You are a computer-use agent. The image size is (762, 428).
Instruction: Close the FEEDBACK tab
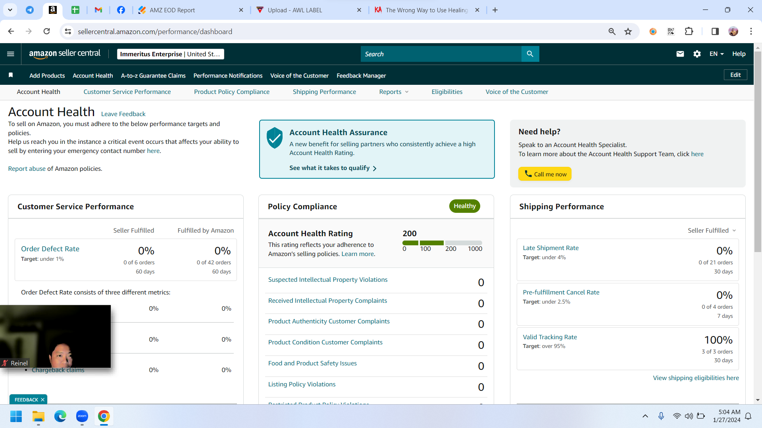[x=42, y=400]
